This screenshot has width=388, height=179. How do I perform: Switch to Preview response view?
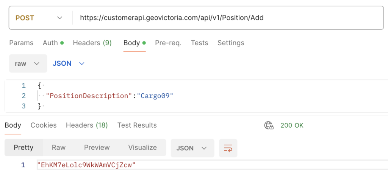tap(97, 147)
